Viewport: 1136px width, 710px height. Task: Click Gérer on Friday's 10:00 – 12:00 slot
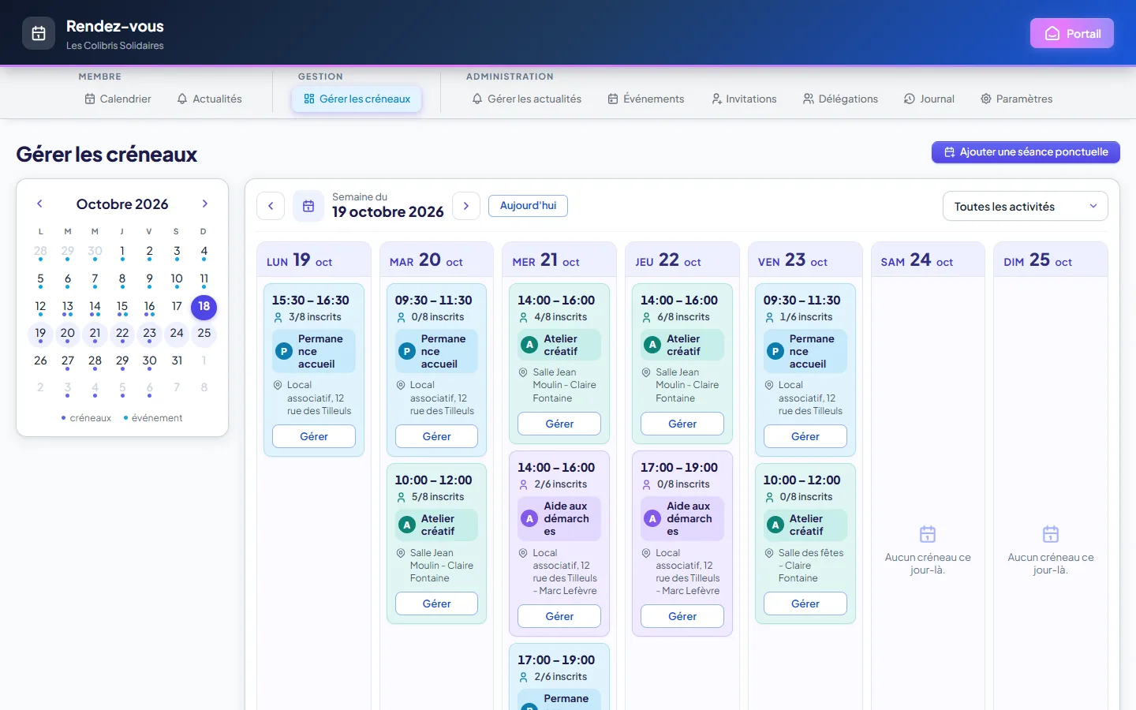coord(805,603)
